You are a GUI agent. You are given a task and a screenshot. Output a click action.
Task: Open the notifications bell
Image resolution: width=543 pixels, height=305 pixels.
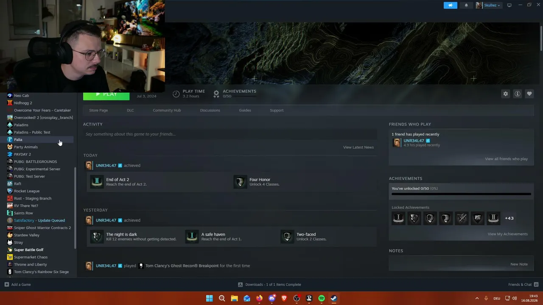pyautogui.click(x=466, y=6)
